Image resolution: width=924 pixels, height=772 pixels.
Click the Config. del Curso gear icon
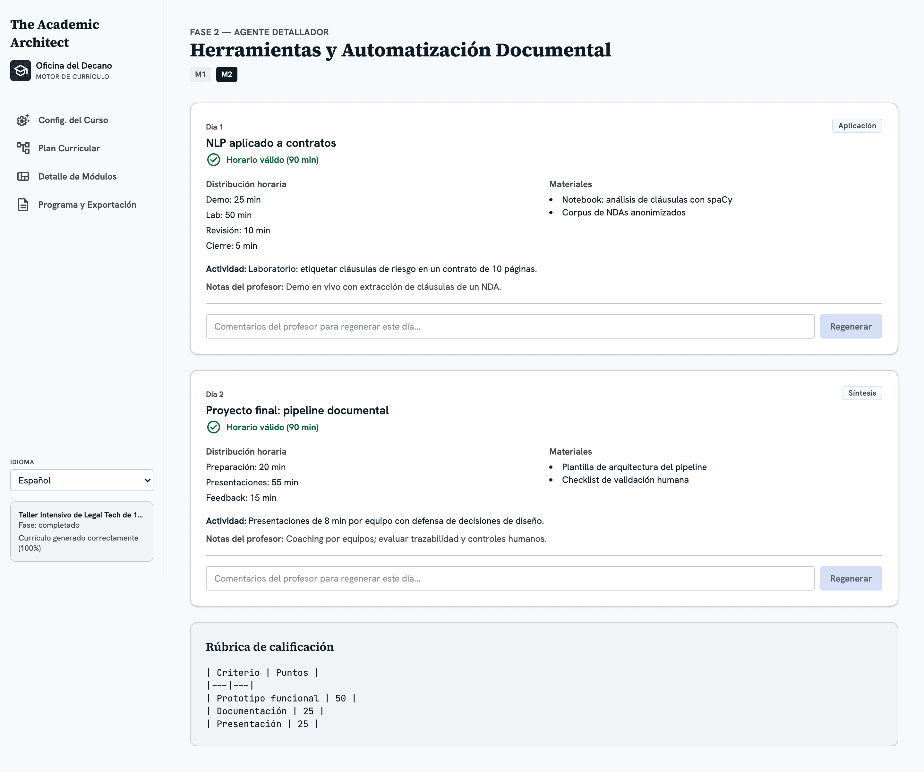pyautogui.click(x=23, y=120)
